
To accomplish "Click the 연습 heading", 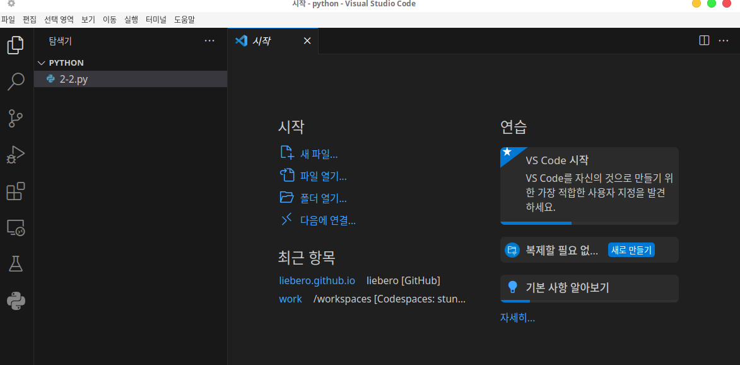I will point(514,126).
